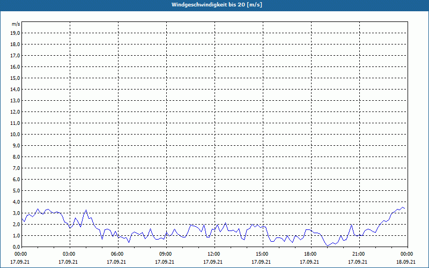The width and height of the screenshot is (429, 268).
Task: Click the 06:00 time axis label
Action: (x=117, y=254)
